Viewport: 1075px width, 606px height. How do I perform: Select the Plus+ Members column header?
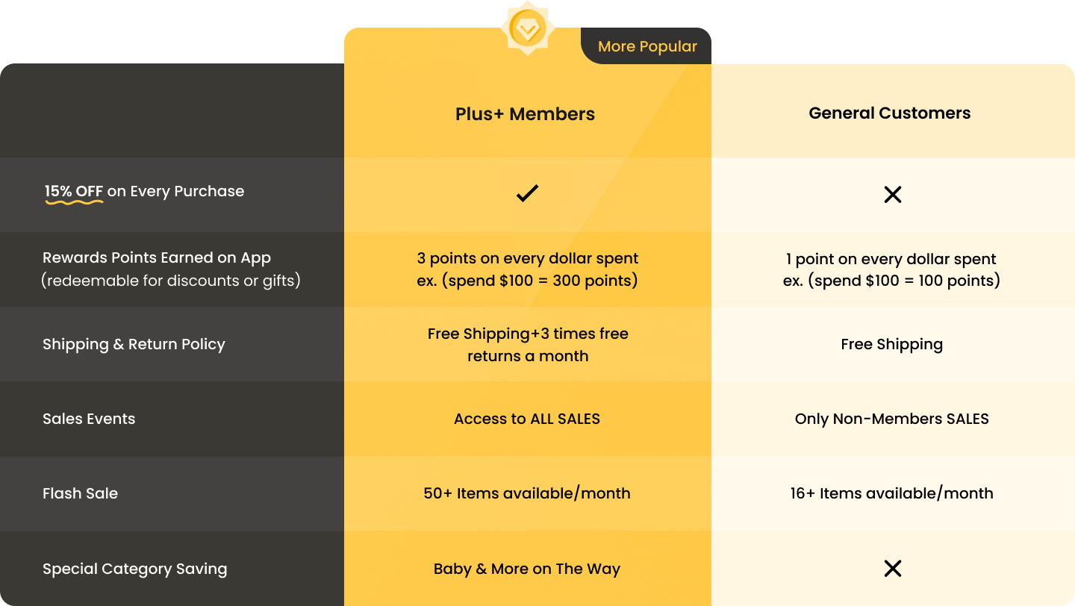pos(526,114)
